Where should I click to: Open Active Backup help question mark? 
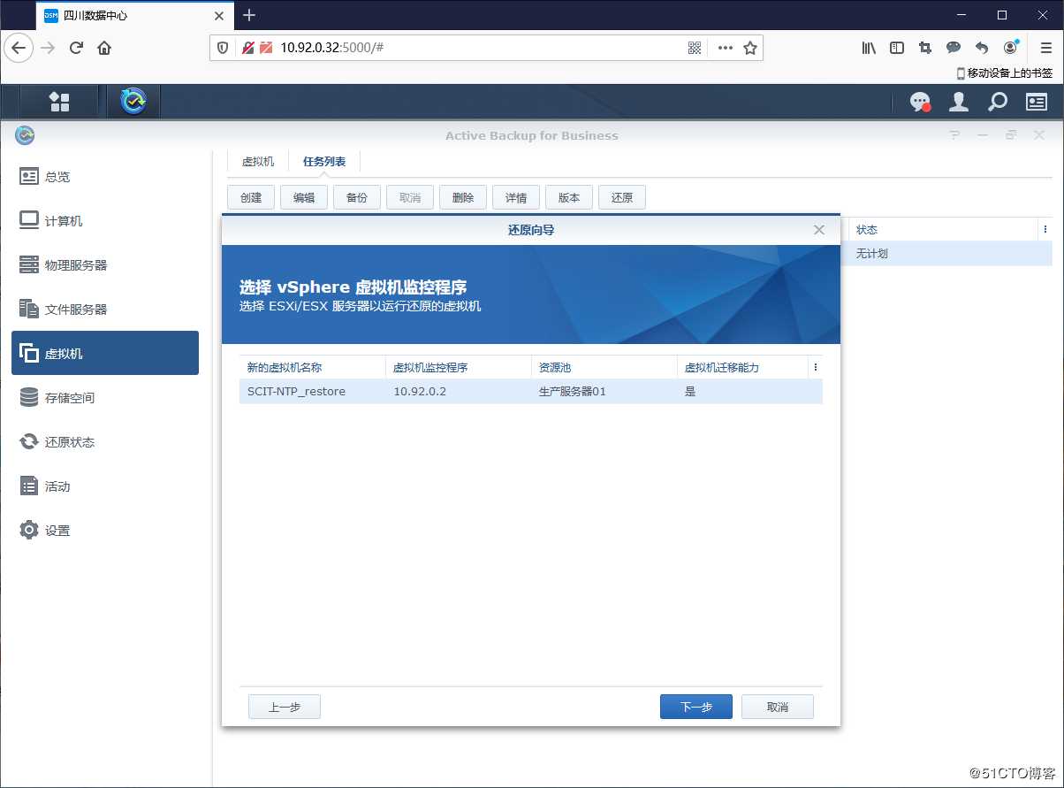(x=954, y=135)
